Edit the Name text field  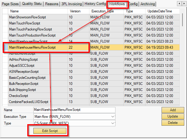[x=74, y=110]
